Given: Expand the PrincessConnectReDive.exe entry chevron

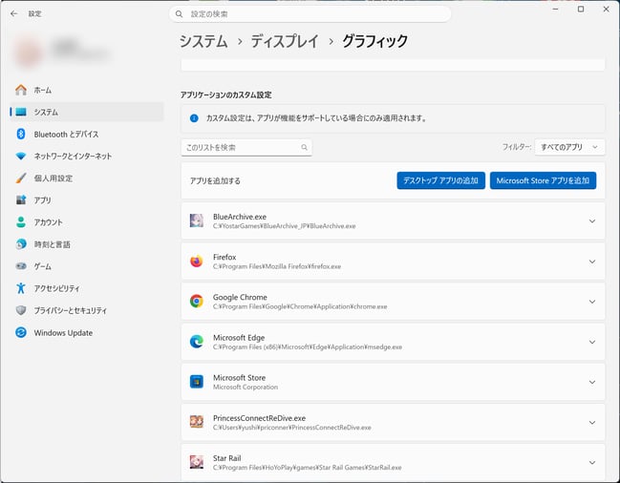Looking at the screenshot, I should (x=592, y=423).
